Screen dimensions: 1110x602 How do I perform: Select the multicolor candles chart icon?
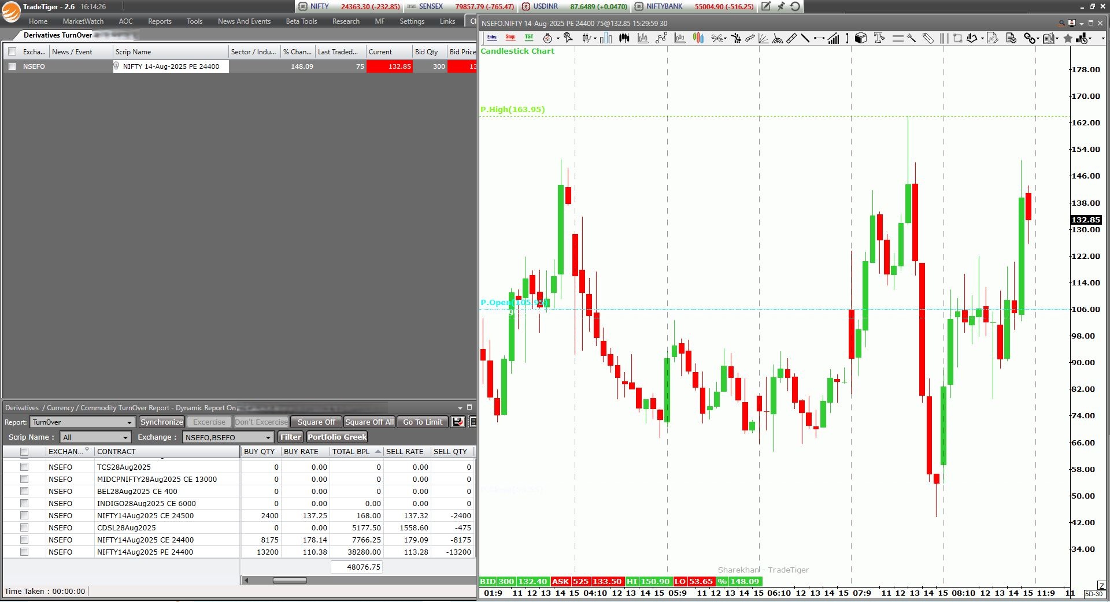point(698,38)
